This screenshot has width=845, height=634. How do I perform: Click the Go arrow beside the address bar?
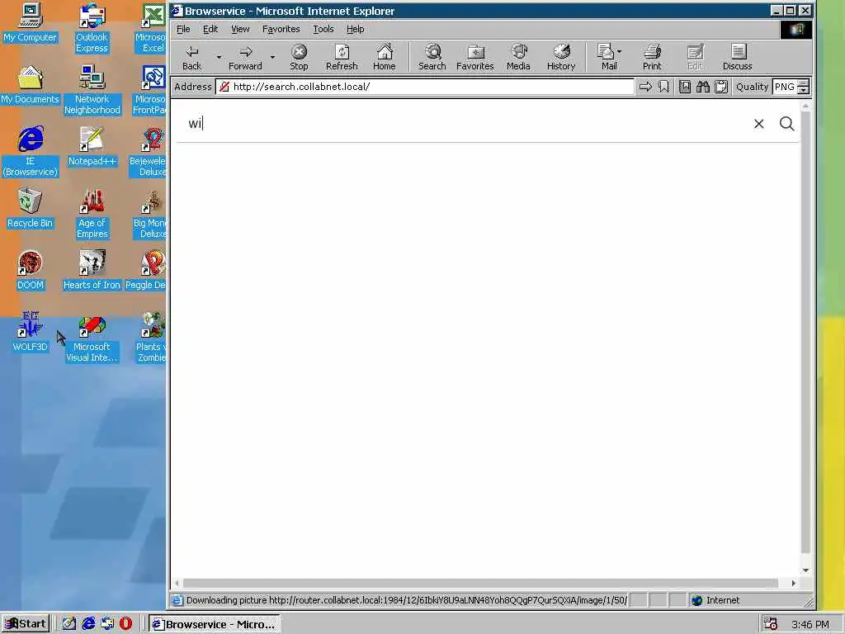click(645, 87)
